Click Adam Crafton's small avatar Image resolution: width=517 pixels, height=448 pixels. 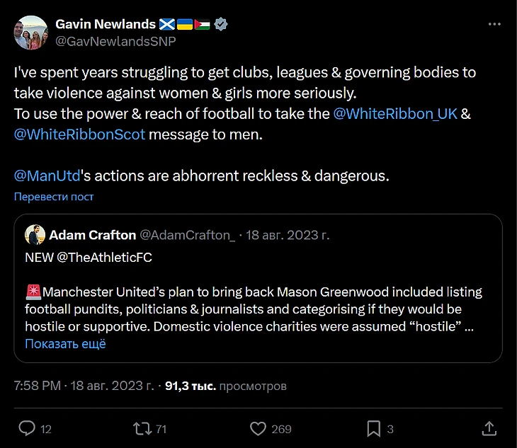[35, 235]
